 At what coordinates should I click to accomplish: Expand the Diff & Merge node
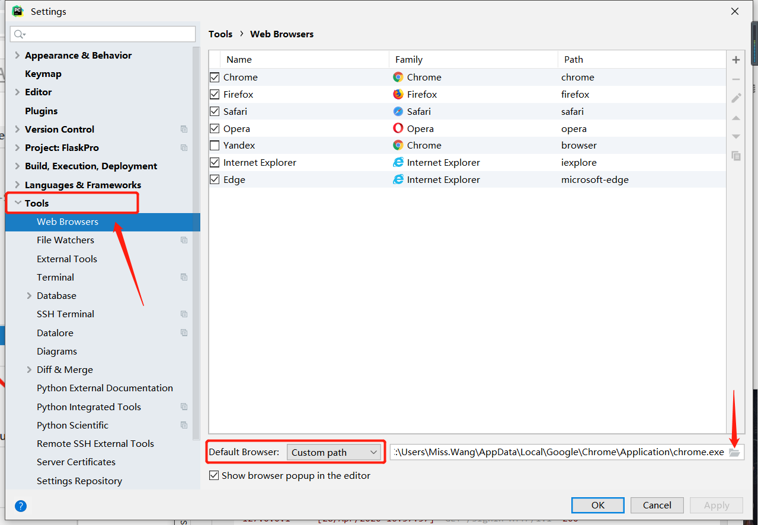29,369
